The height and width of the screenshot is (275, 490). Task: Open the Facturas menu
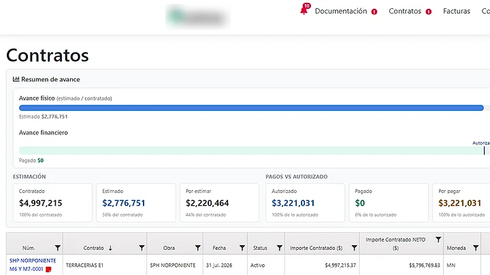457,12
